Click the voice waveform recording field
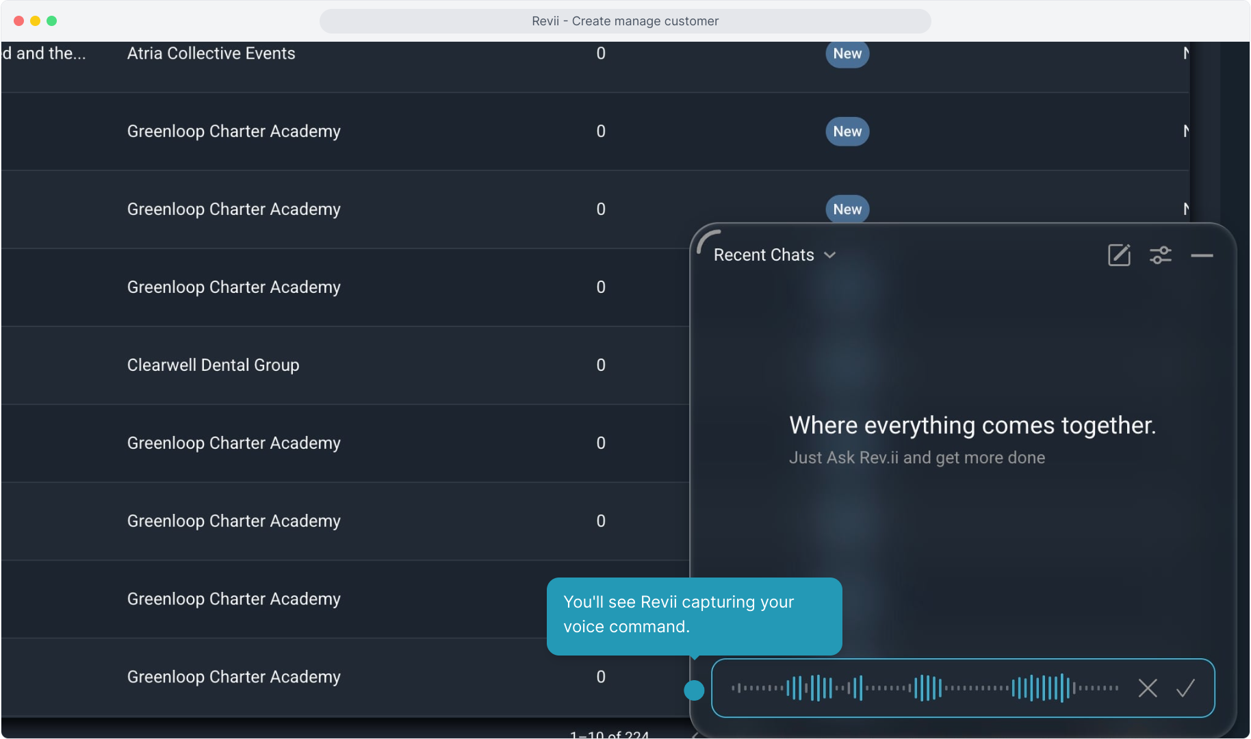Viewport: 1251px width, 739px height. (963, 688)
